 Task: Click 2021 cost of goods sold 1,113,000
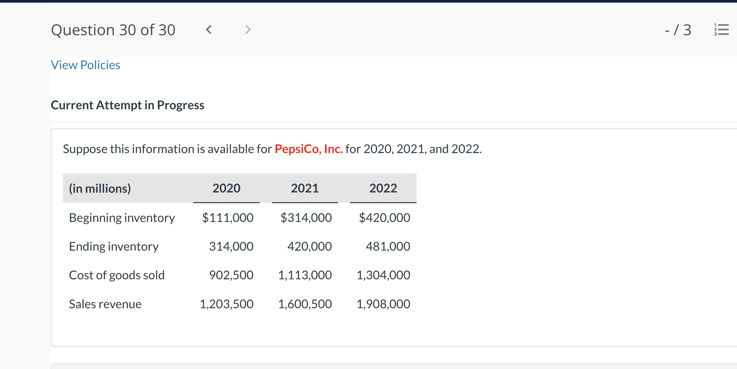(x=305, y=275)
